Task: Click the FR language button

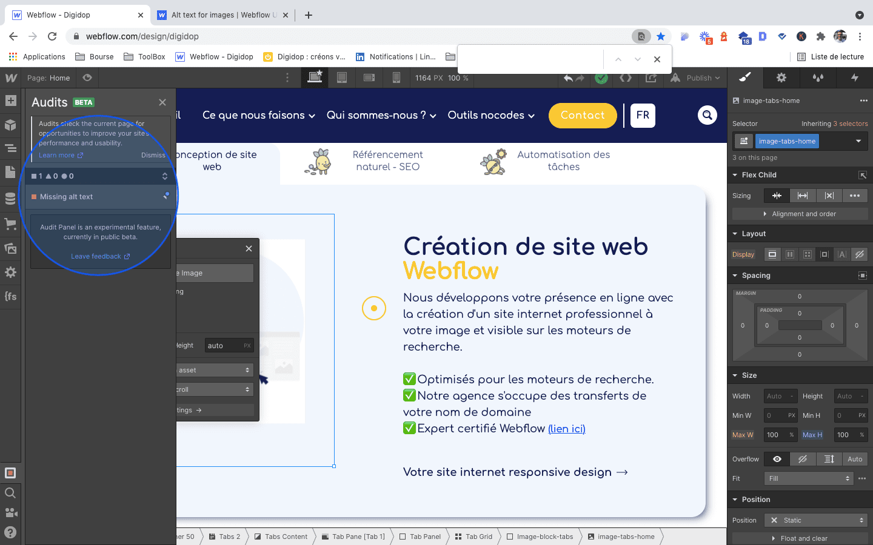Action: (x=643, y=115)
